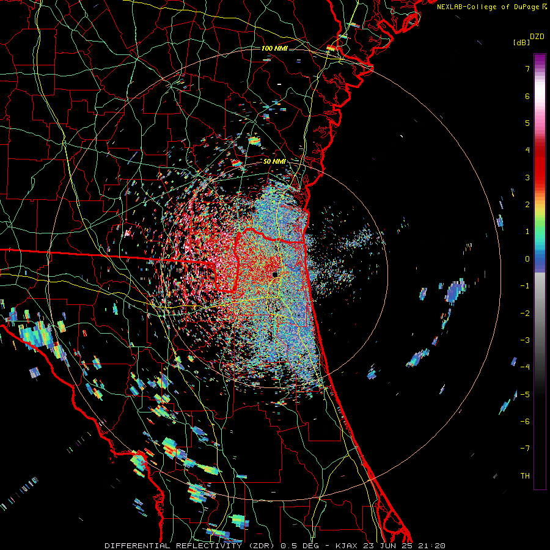Viewport: 550px width, 550px height.
Task: Click the -5 dB tick label on the scale
Action: click(x=525, y=394)
